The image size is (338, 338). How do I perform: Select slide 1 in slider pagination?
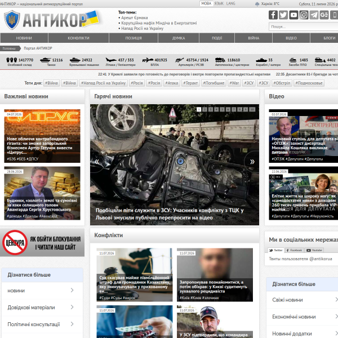coord(199,109)
